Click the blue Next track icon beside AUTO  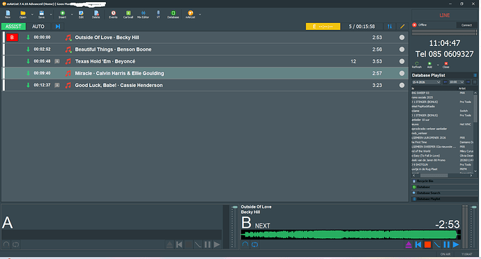coord(58,26)
